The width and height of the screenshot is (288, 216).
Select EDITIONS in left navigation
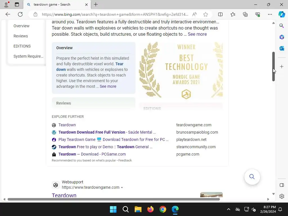click(22, 46)
